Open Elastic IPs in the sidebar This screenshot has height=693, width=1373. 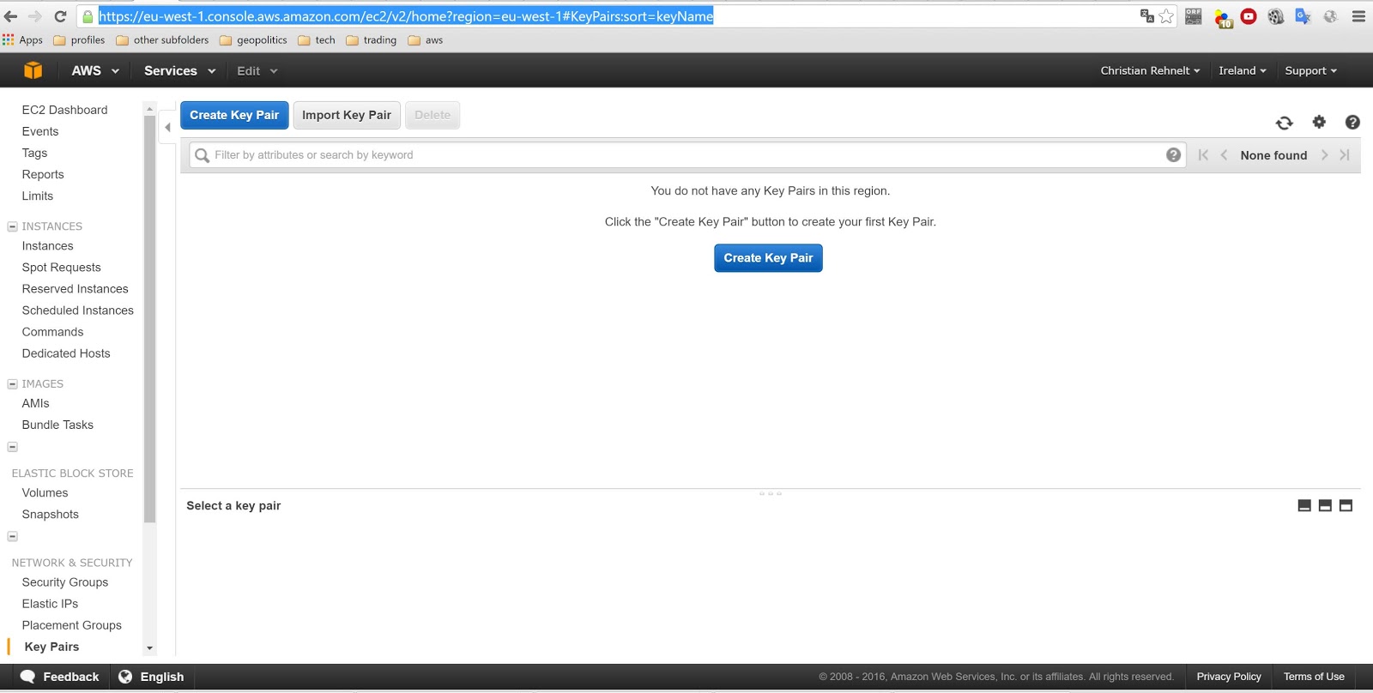(x=50, y=604)
